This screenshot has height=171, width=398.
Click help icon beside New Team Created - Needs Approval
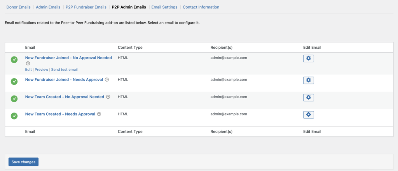pyautogui.click(x=99, y=114)
